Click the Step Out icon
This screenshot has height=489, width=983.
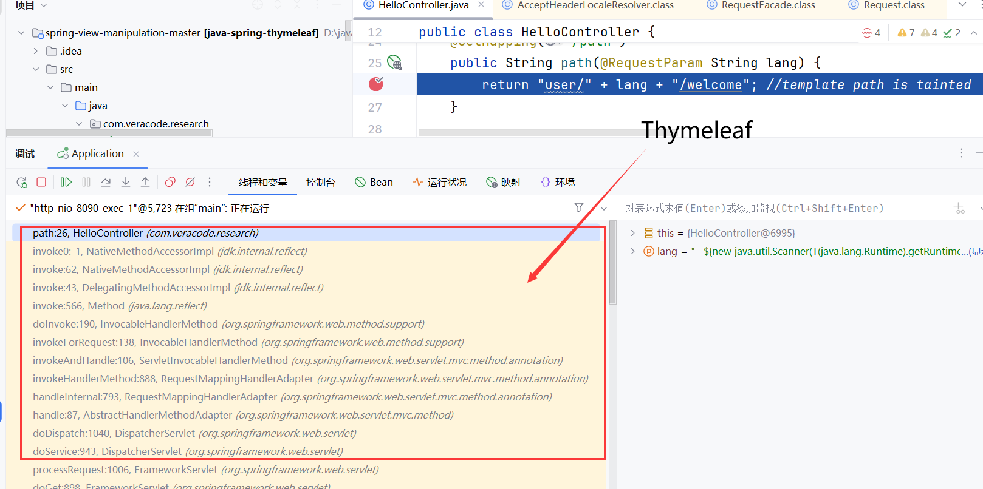point(145,182)
